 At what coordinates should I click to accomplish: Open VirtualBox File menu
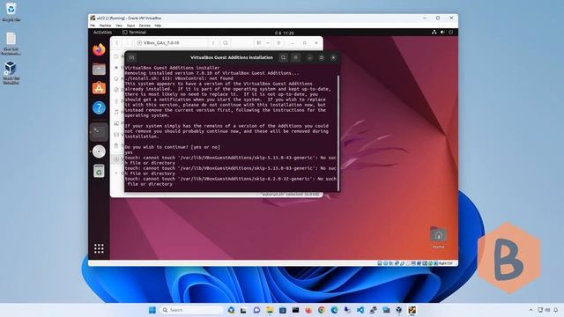click(93, 26)
